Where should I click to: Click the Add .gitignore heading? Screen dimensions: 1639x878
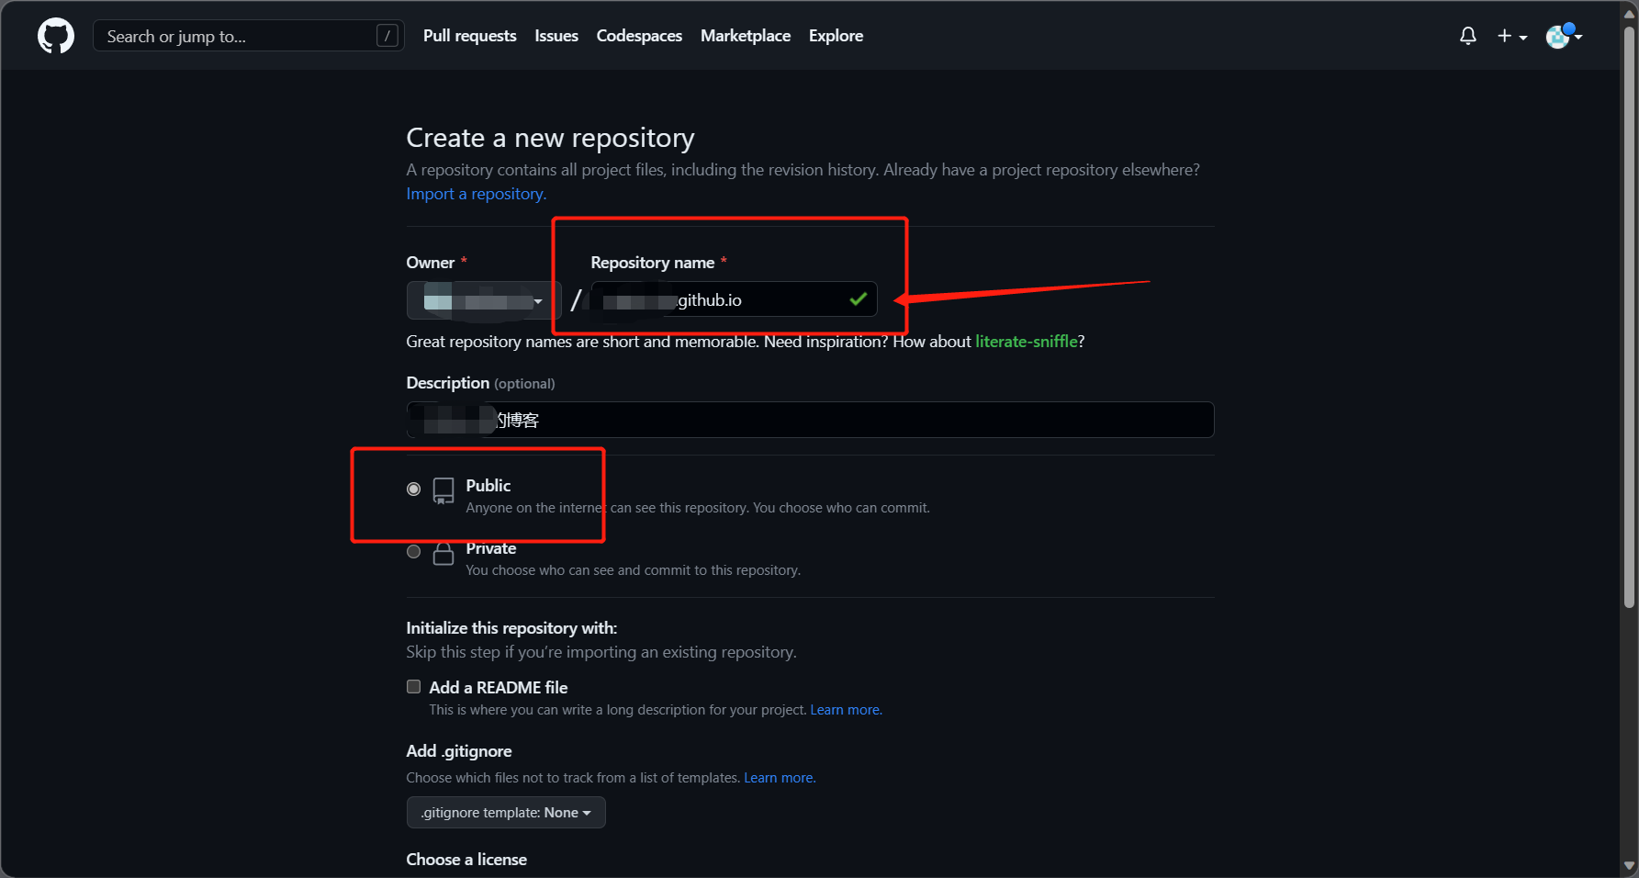click(x=459, y=751)
